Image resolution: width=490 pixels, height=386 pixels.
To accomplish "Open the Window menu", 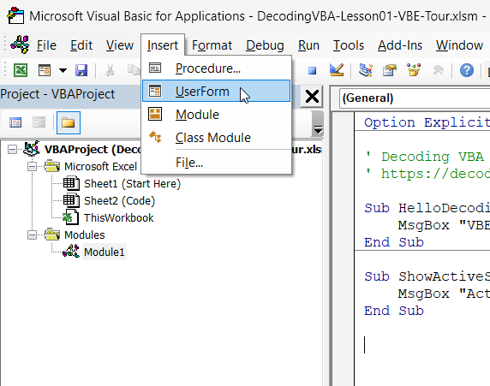I will pyautogui.click(x=459, y=45).
